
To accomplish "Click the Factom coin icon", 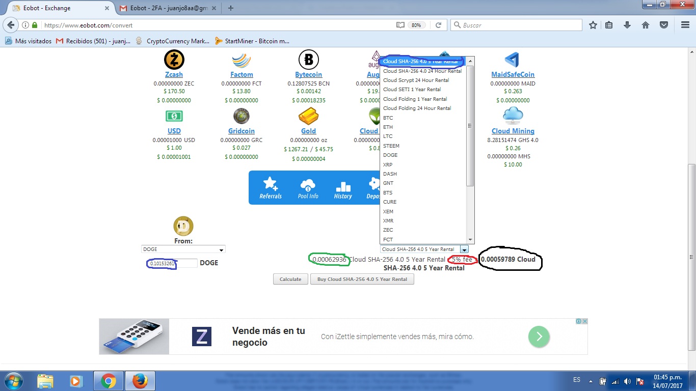I will coord(242,60).
